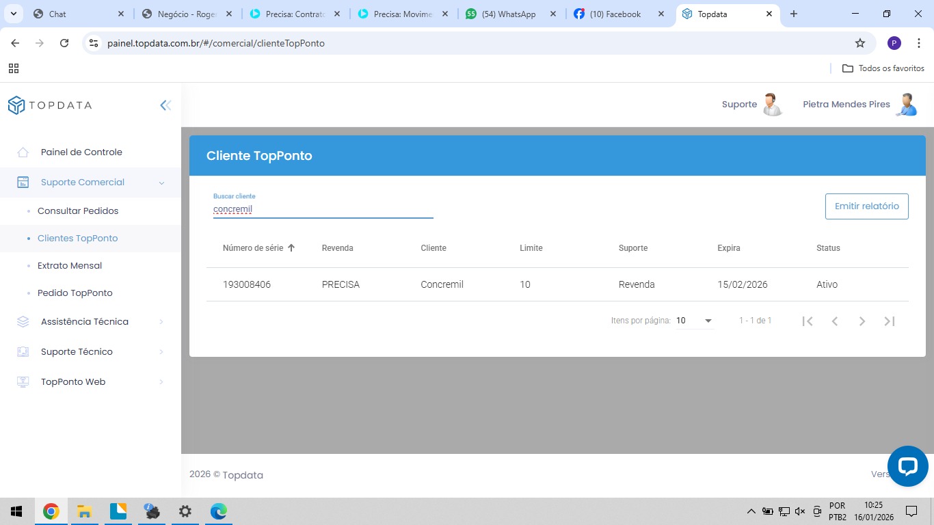The height and width of the screenshot is (525, 934).
Task: Jump to the first results page
Action: point(808,321)
